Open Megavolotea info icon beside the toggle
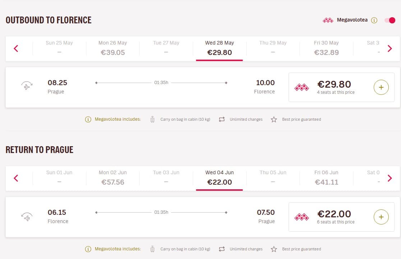The image size is (401, 259). pos(374,20)
